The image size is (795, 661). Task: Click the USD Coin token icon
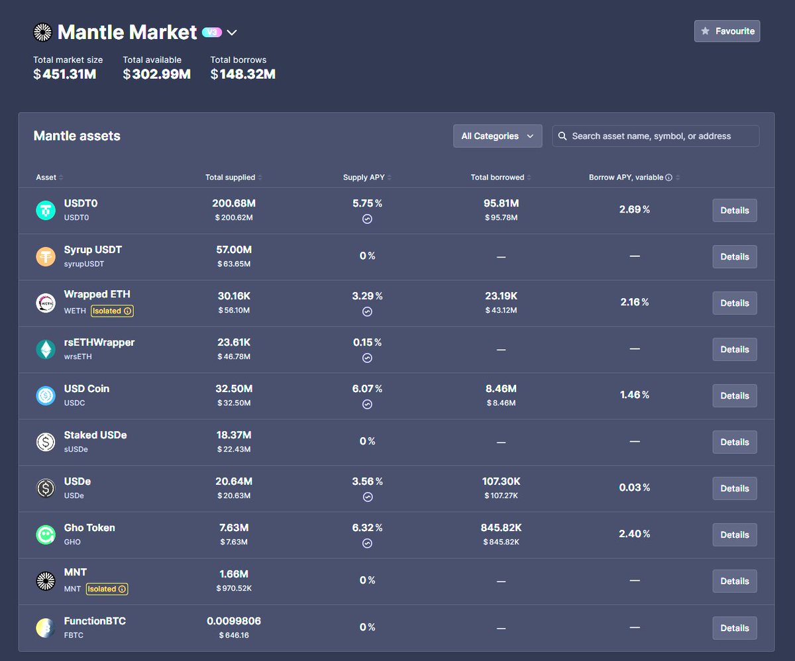point(46,396)
